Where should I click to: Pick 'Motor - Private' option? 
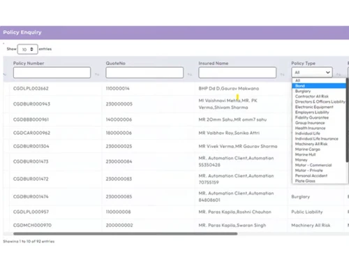tap(319, 170)
